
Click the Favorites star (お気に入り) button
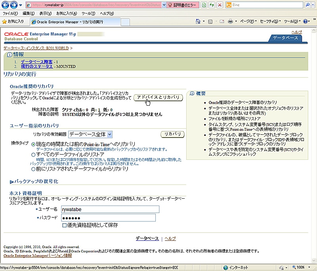(13, 21)
